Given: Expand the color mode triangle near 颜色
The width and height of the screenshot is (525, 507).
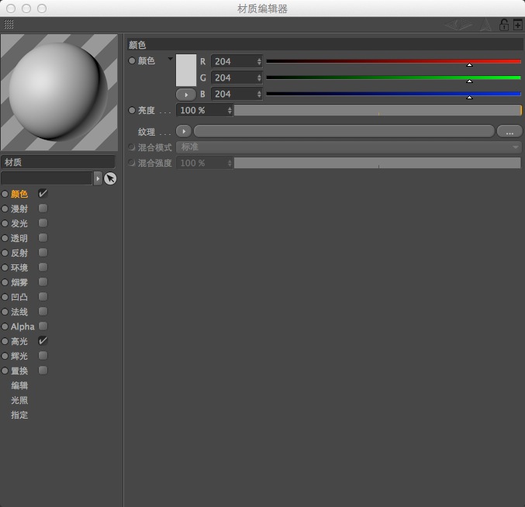Looking at the screenshot, I should [x=171, y=59].
